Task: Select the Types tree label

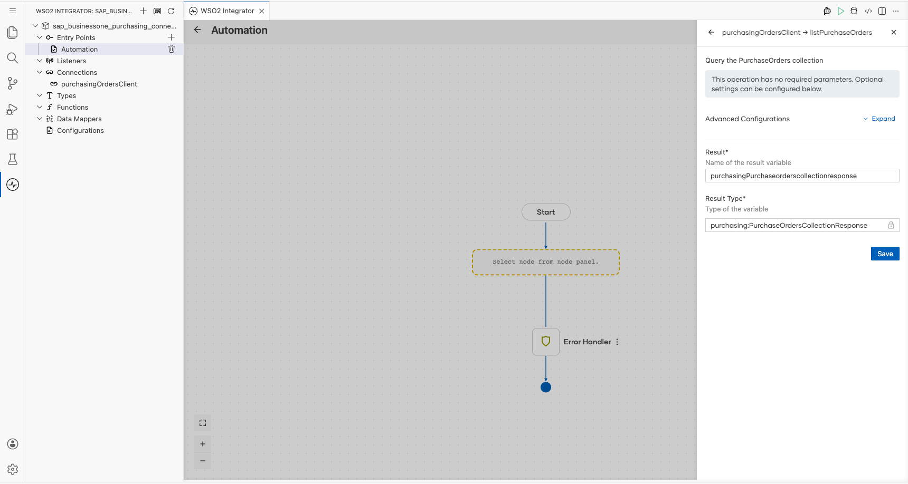Action: click(x=67, y=95)
